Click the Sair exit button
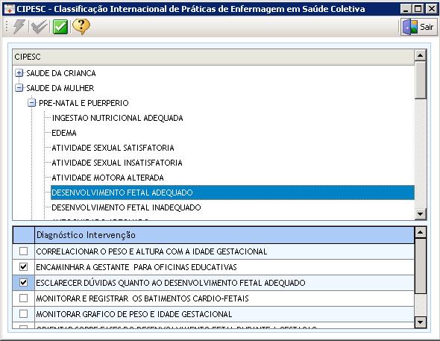The width and height of the screenshot is (440, 341). coord(418,27)
